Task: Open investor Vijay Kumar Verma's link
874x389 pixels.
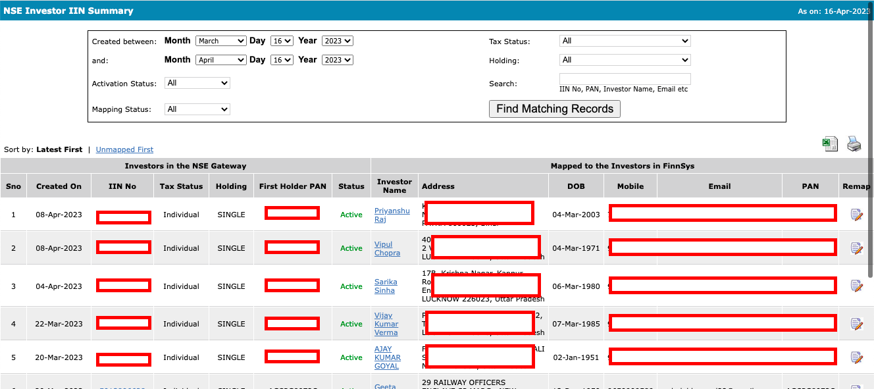Action: tap(386, 324)
